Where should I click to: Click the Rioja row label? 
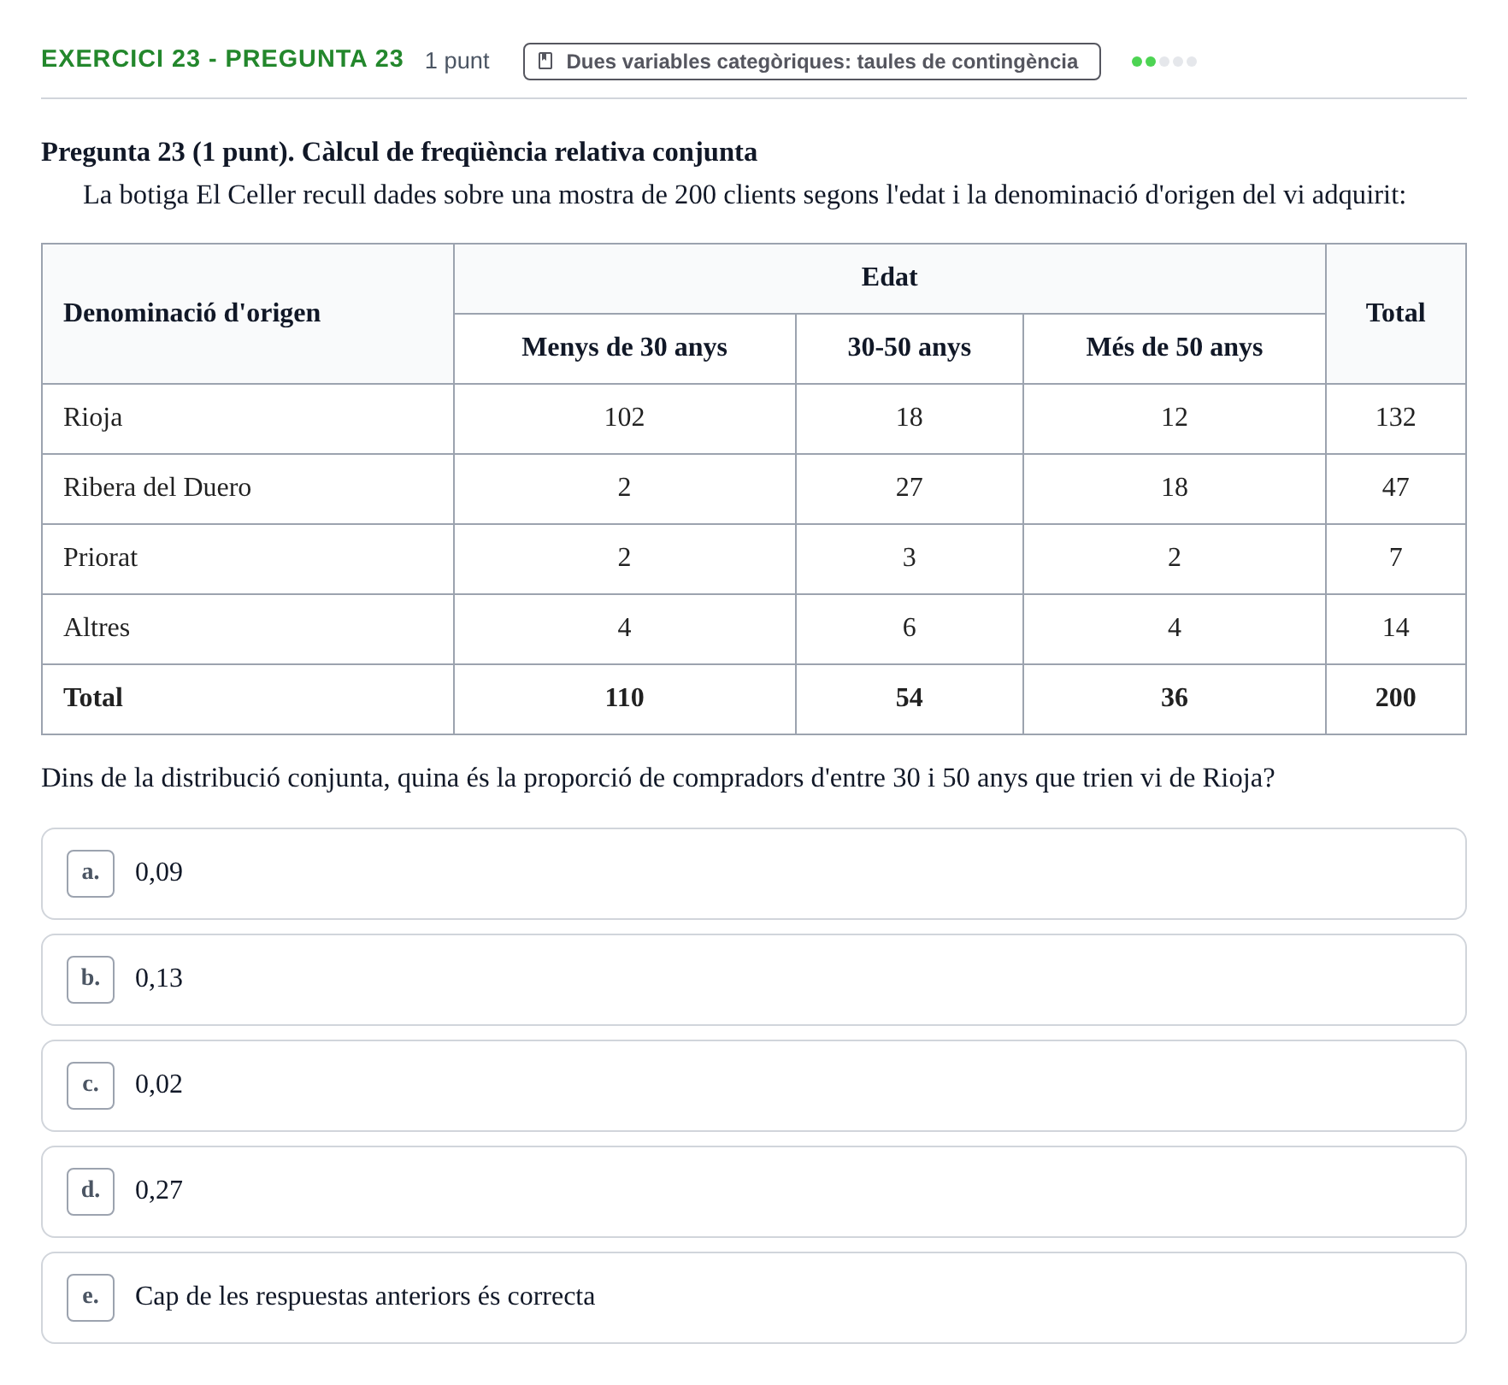click(x=92, y=417)
